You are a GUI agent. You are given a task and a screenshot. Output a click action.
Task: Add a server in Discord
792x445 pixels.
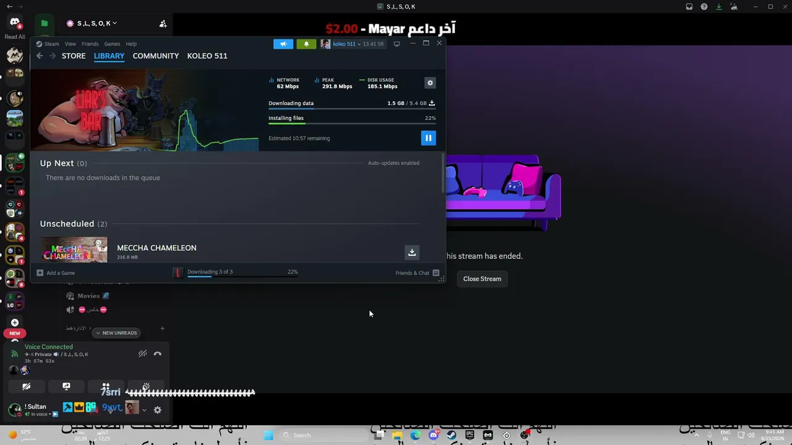pos(15,322)
